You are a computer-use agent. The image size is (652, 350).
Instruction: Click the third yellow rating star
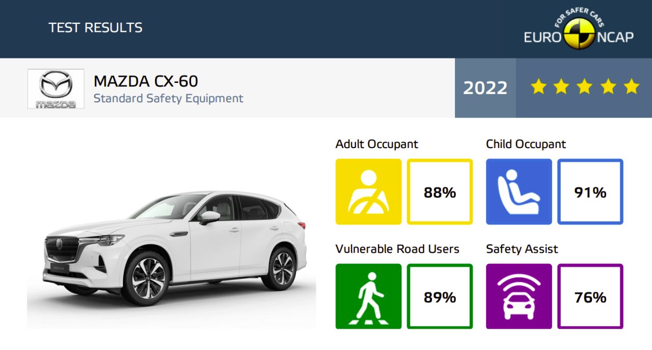pos(585,86)
